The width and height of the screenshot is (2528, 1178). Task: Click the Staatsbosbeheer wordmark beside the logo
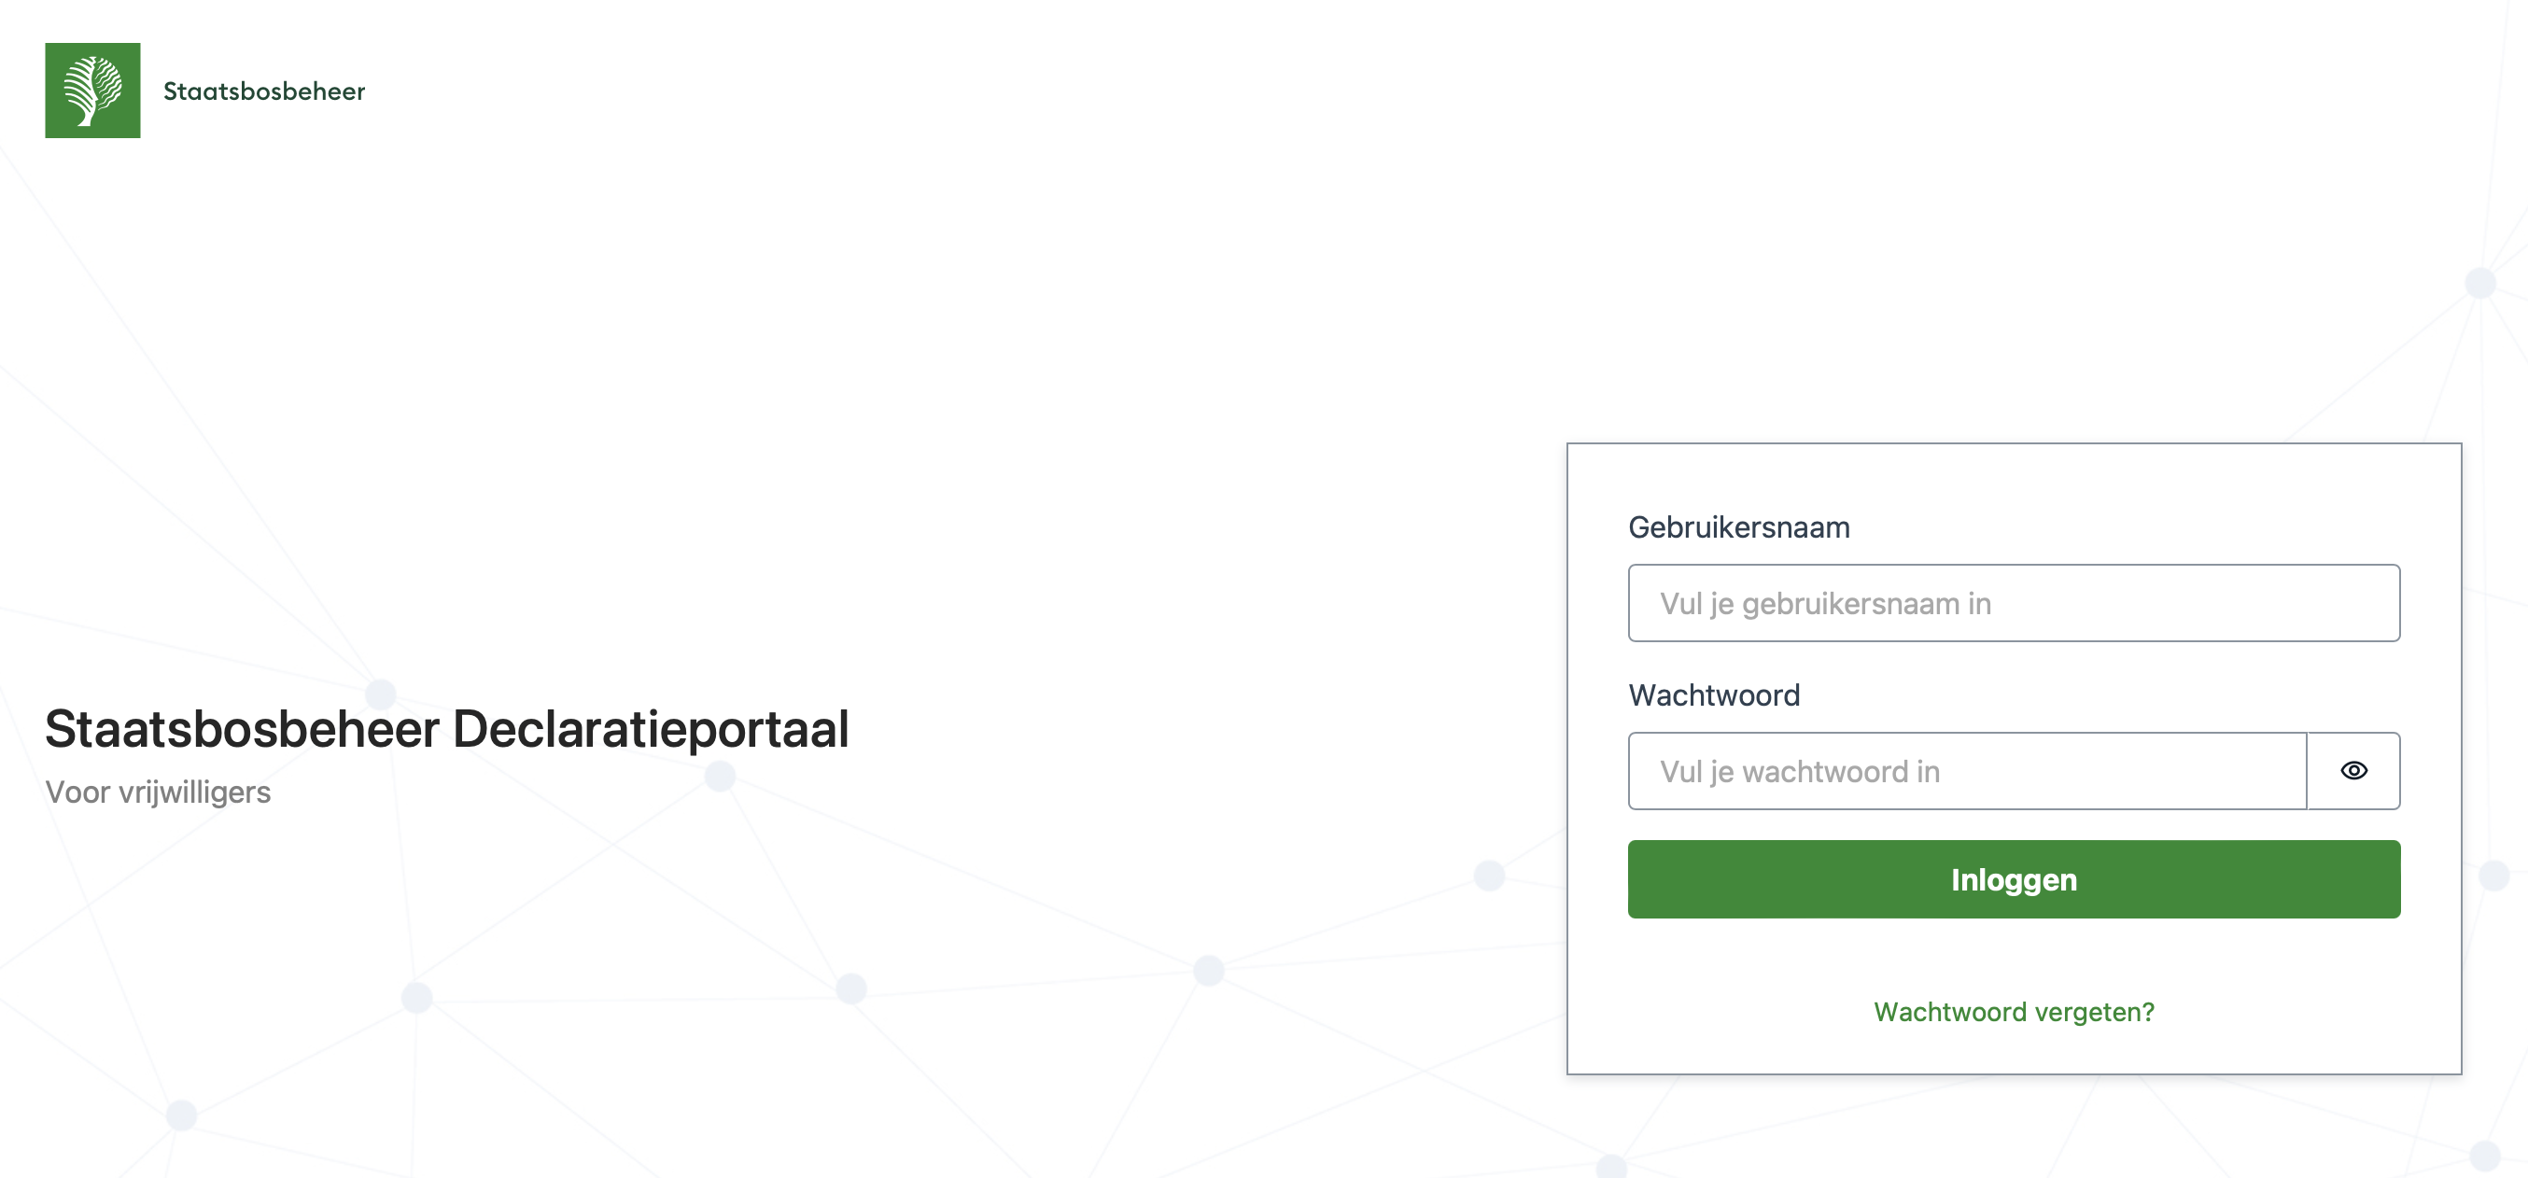tap(264, 91)
